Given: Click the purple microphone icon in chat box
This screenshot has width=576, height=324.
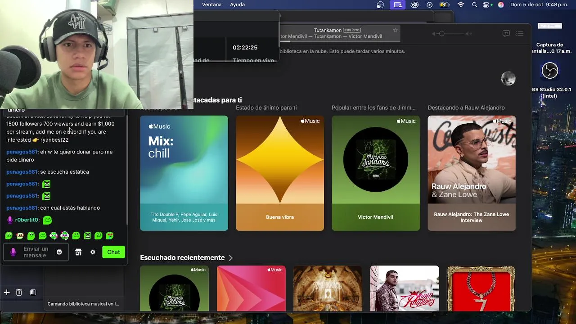Looking at the screenshot, I should [x=13, y=252].
